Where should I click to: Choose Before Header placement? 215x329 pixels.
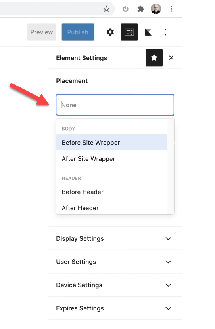click(111, 192)
